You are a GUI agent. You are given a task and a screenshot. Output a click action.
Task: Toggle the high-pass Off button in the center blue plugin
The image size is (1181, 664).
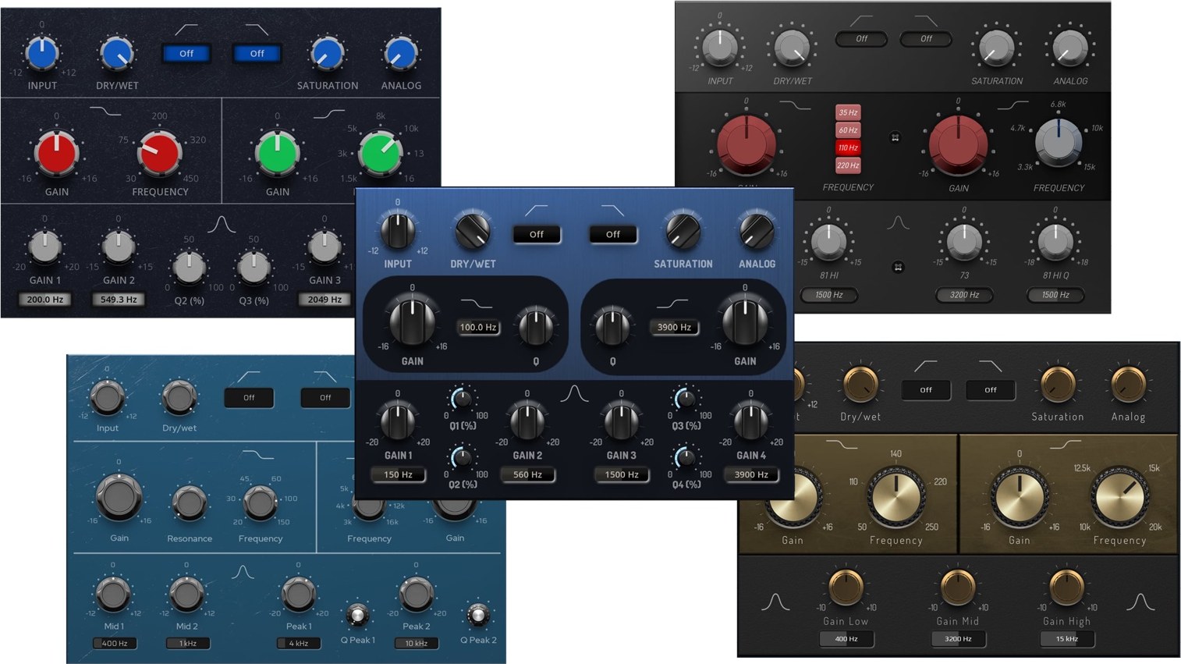[537, 234]
